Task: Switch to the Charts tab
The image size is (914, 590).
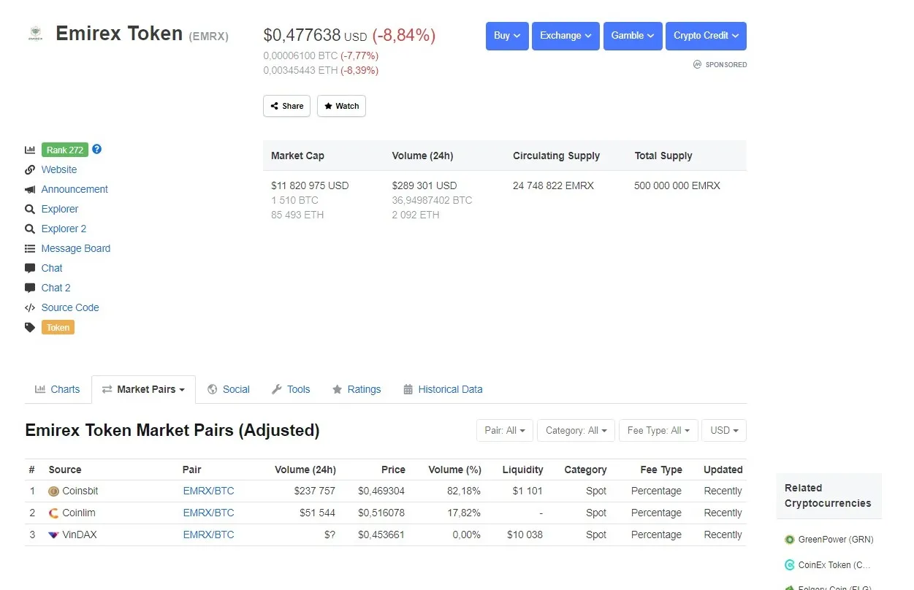Action: click(x=57, y=389)
